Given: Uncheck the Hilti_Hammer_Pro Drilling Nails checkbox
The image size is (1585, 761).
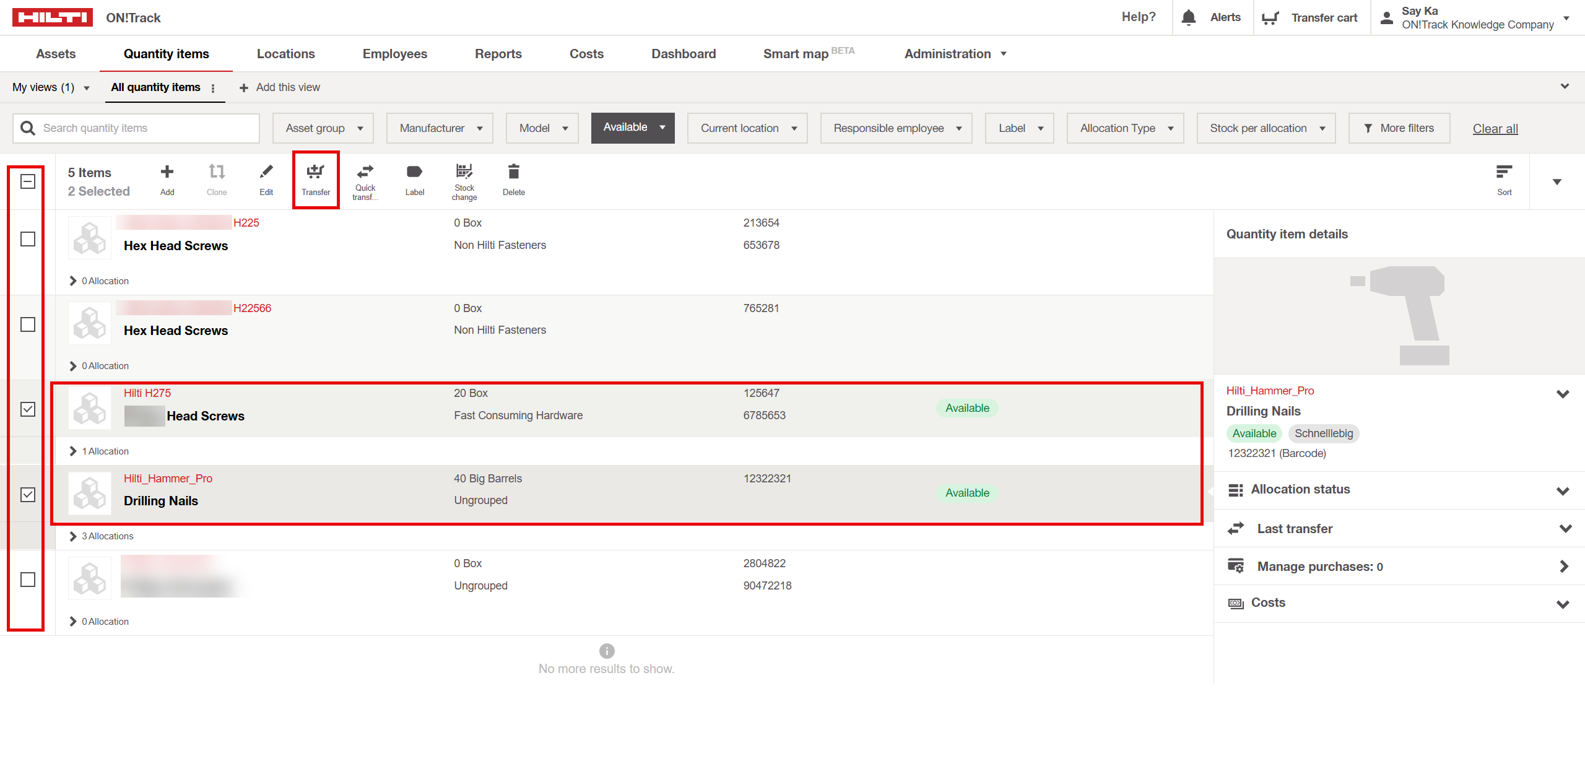Looking at the screenshot, I should point(28,494).
